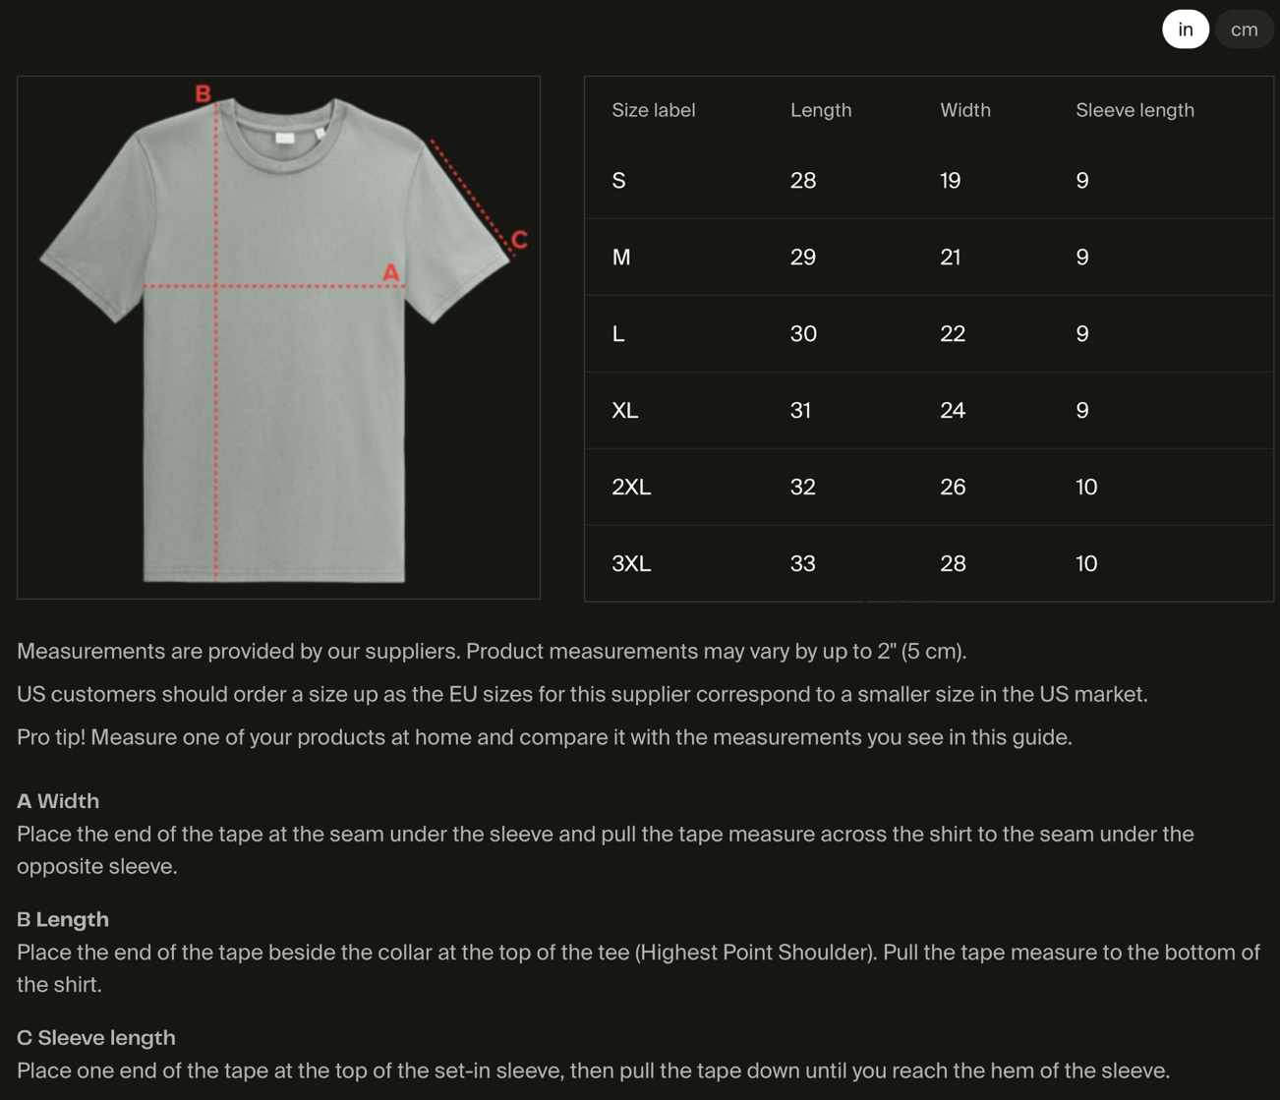
Task: Select the 2XL size row label
Action: coord(631,488)
